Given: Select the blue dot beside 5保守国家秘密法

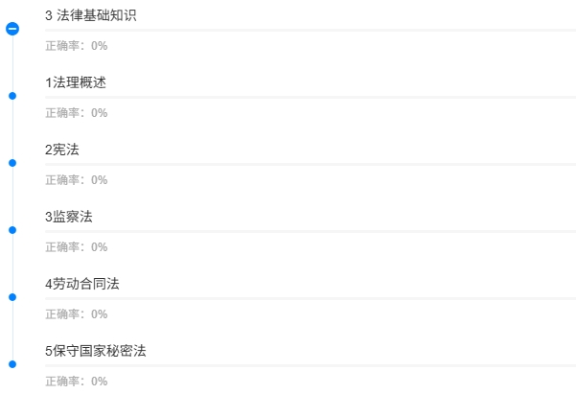Looking at the screenshot, I should [x=12, y=364].
